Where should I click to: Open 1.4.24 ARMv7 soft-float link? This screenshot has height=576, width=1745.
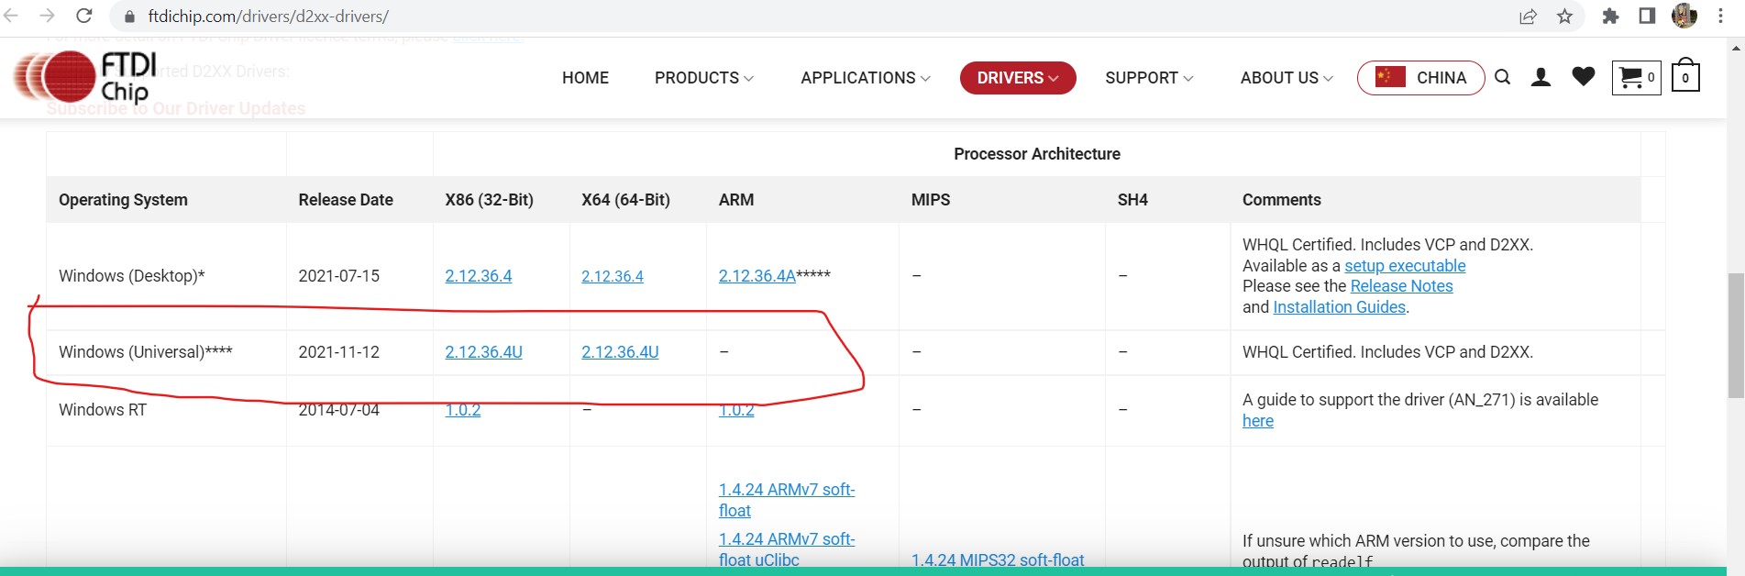(x=787, y=500)
